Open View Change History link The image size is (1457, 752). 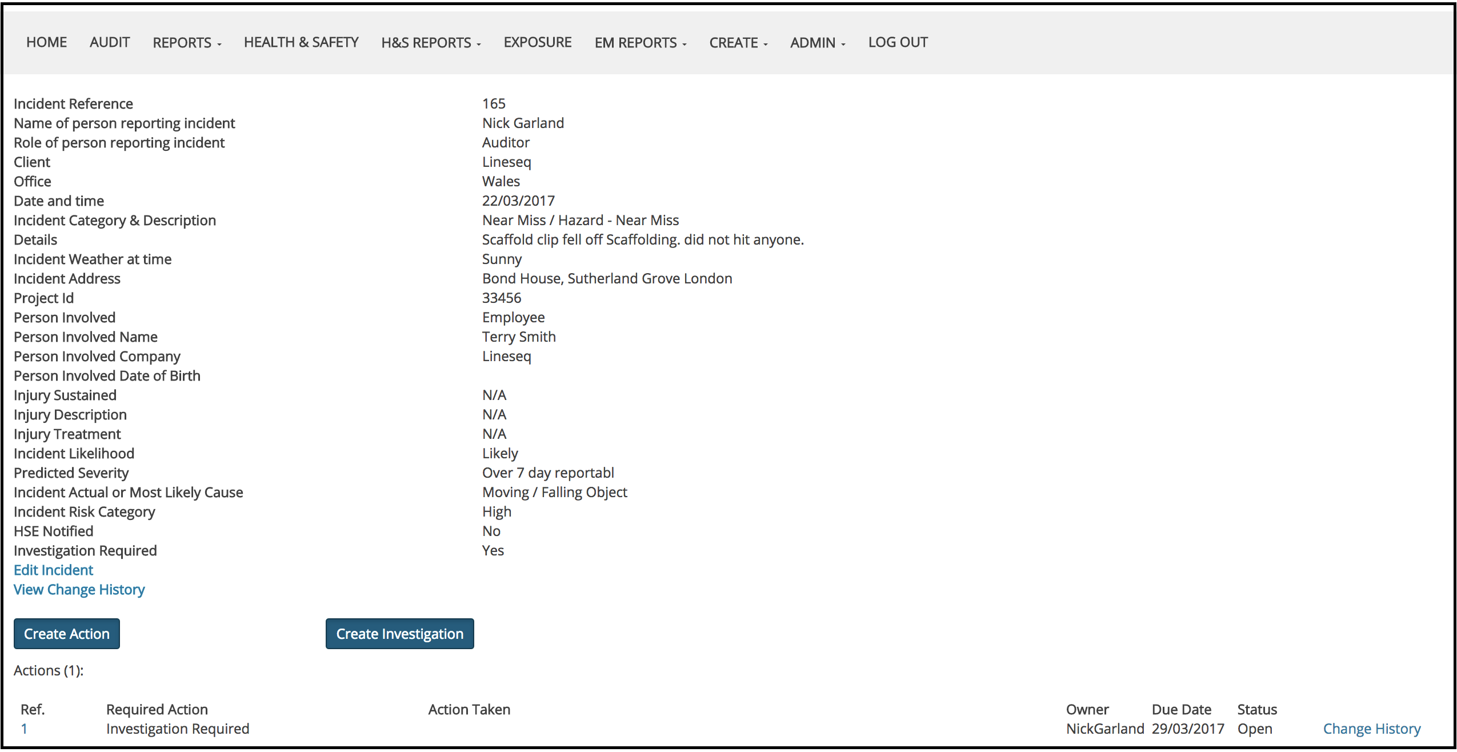[79, 589]
